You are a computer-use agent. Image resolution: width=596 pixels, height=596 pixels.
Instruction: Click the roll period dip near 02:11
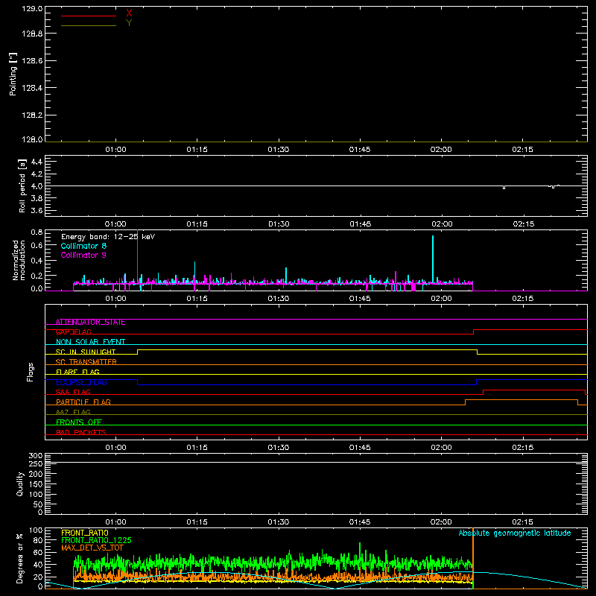click(x=504, y=188)
